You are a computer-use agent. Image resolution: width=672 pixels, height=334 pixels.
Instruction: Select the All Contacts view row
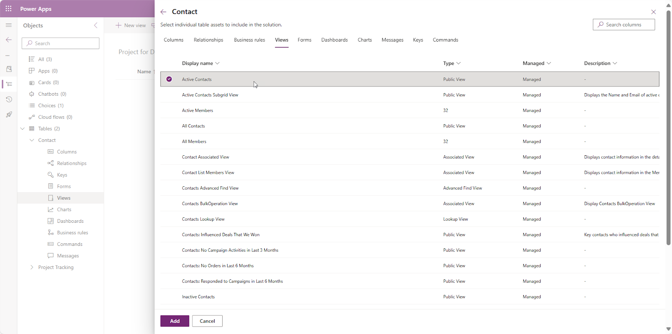tap(409, 126)
